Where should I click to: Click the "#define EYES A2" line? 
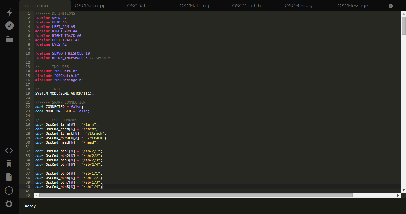pyautogui.click(x=51, y=44)
